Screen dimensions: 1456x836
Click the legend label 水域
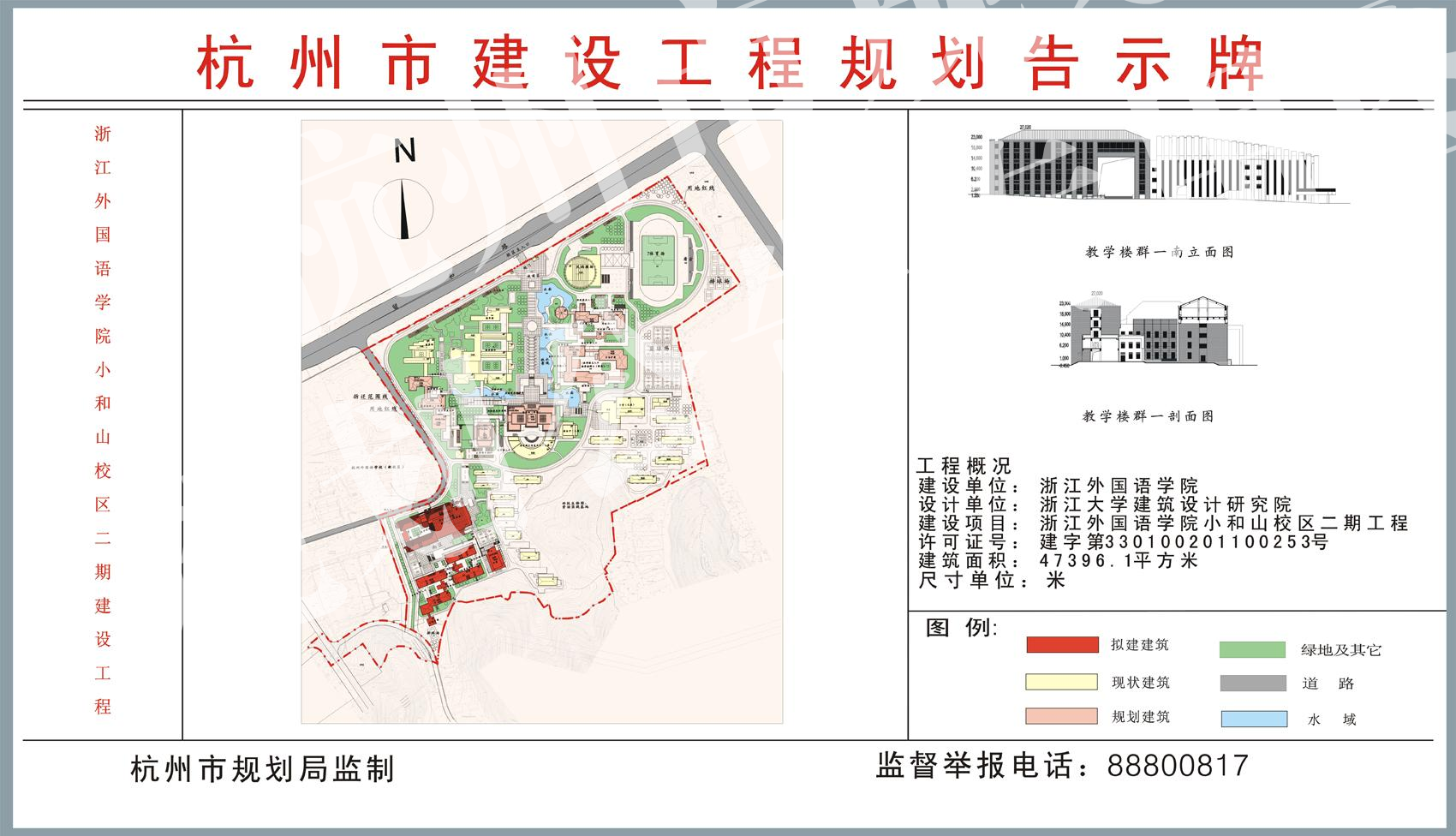pyautogui.click(x=1332, y=720)
